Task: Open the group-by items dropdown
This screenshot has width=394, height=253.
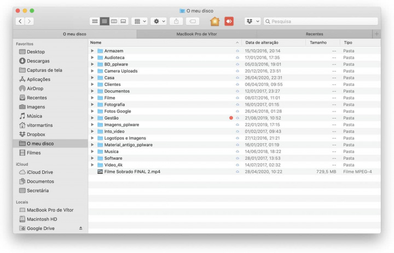Action: click(x=140, y=21)
